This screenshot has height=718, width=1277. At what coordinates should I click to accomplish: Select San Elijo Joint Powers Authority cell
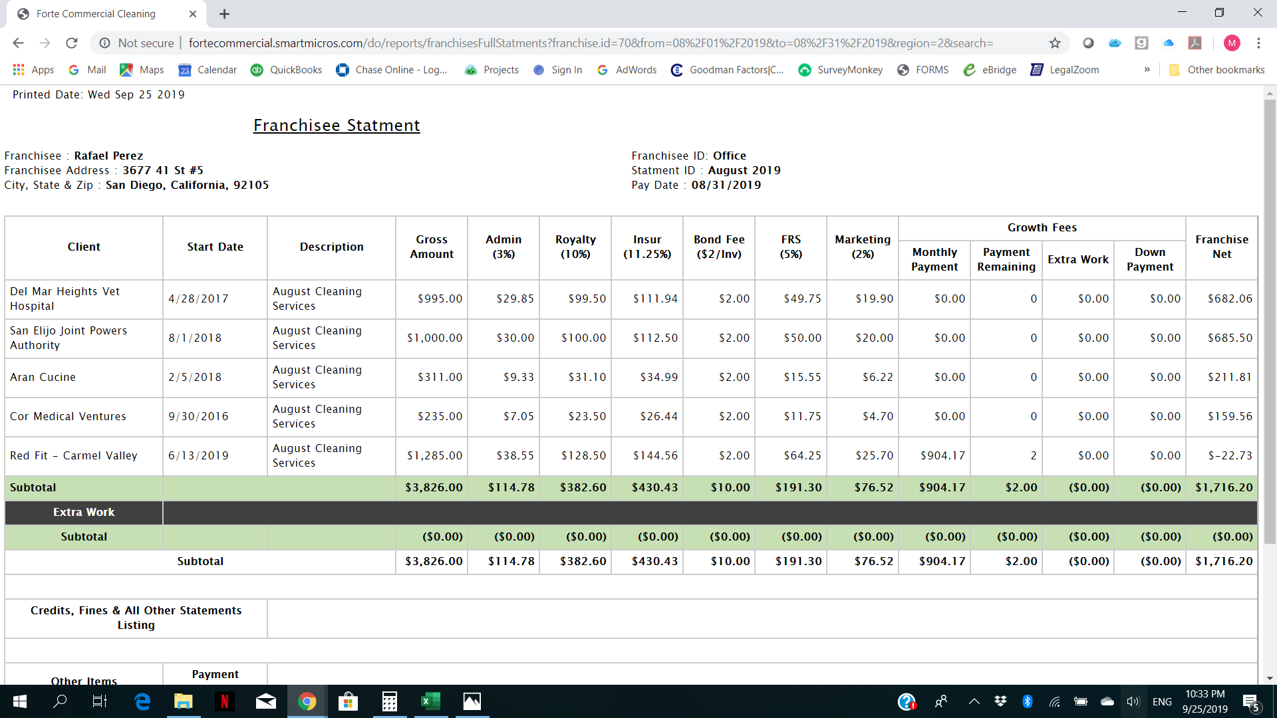coord(84,338)
